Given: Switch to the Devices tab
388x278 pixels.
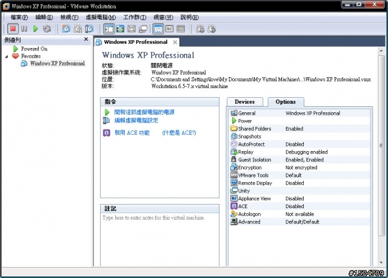Looking at the screenshot, I should tap(244, 102).
